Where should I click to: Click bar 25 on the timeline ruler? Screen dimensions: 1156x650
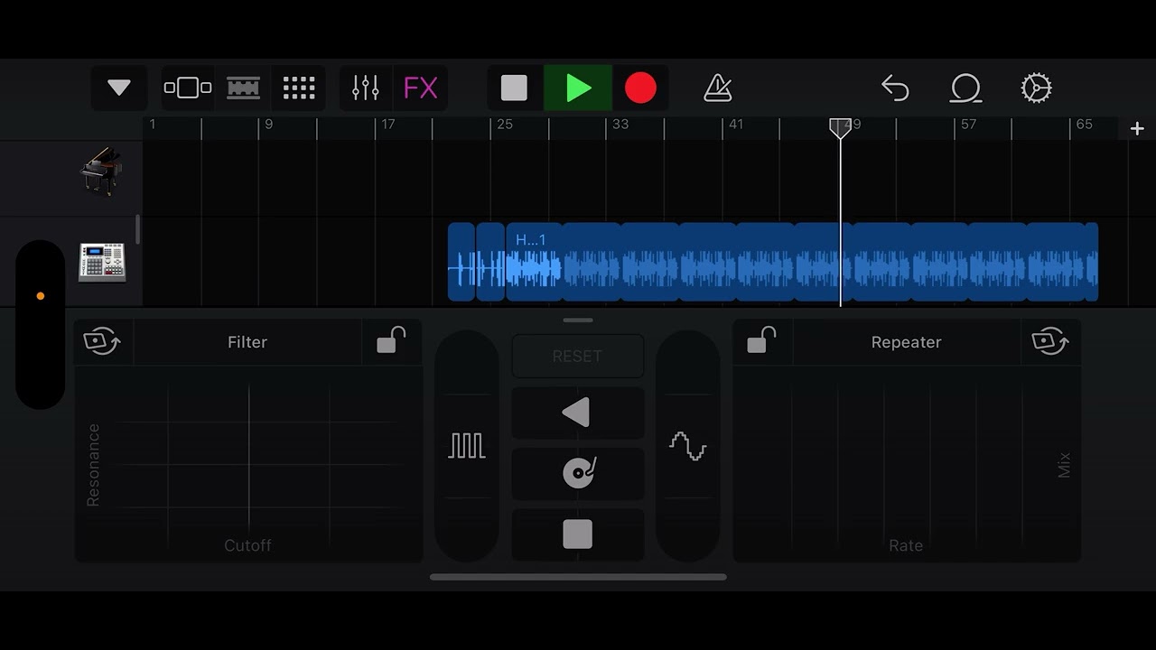[x=504, y=125]
